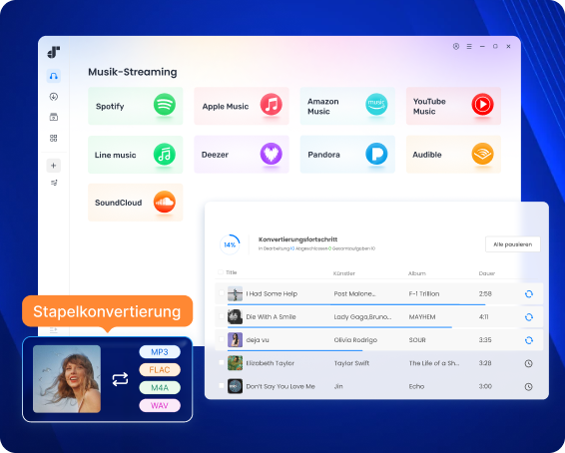The image size is (565, 453).
Task: Open the Musik-Streaming headphones sidebar icon
Action: click(x=54, y=76)
